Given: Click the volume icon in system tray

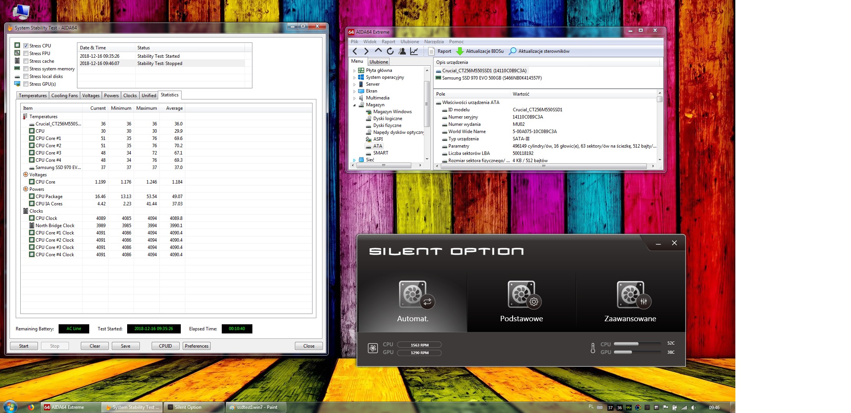Looking at the screenshot, I should (x=693, y=408).
